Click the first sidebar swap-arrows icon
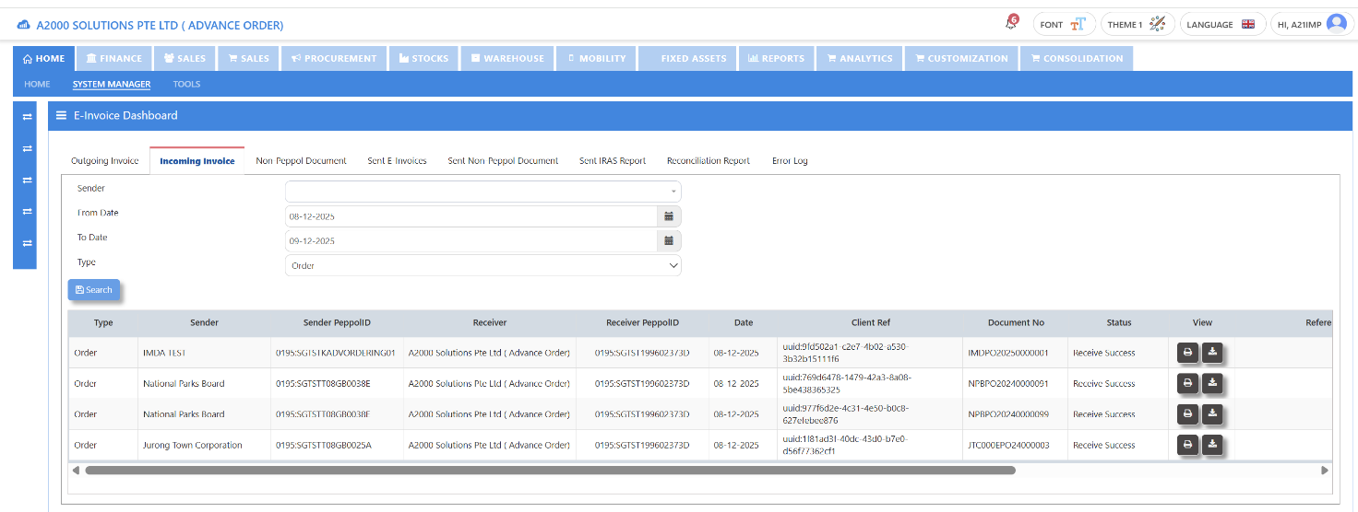This screenshot has width=1358, height=512. (27, 116)
